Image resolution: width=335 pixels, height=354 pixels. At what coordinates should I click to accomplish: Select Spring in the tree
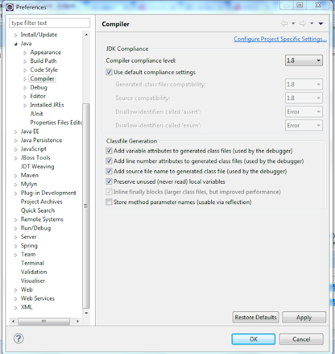pyautogui.click(x=29, y=246)
